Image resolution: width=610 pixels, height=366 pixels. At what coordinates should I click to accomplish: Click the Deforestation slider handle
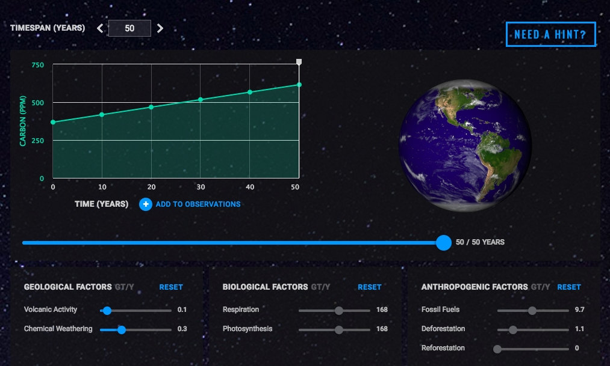pos(512,329)
